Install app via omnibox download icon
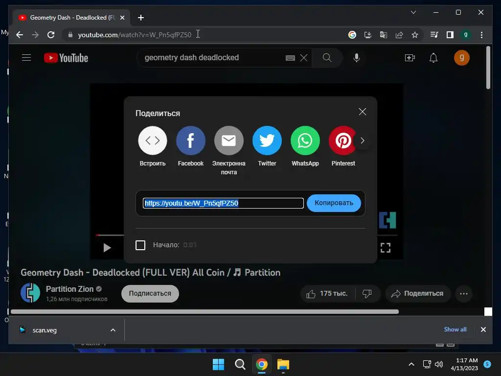501x376 pixels. coord(368,35)
